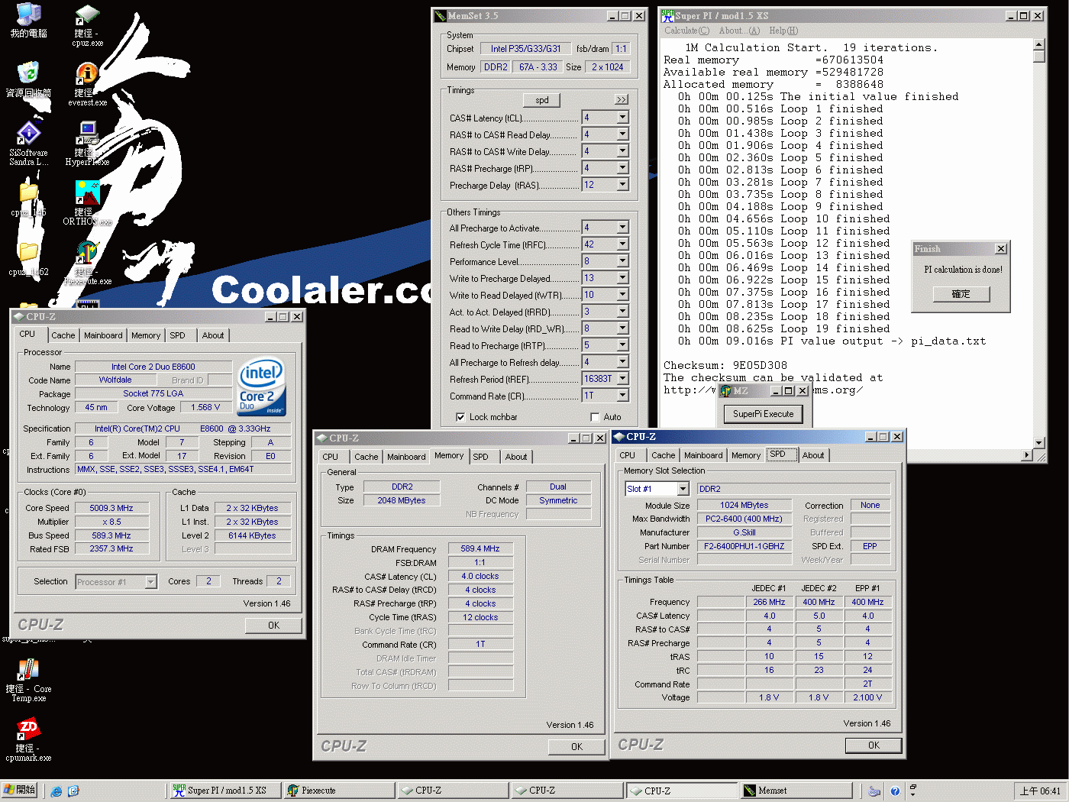Open the About..(A) menu in Super PI
The width and height of the screenshot is (1069, 802).
pos(738,31)
